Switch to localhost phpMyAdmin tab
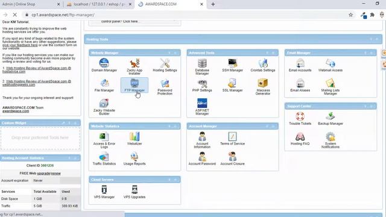 pyautogui.click(x=99, y=4)
